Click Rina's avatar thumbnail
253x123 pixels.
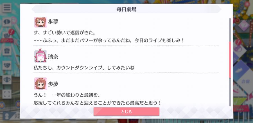click(40, 56)
